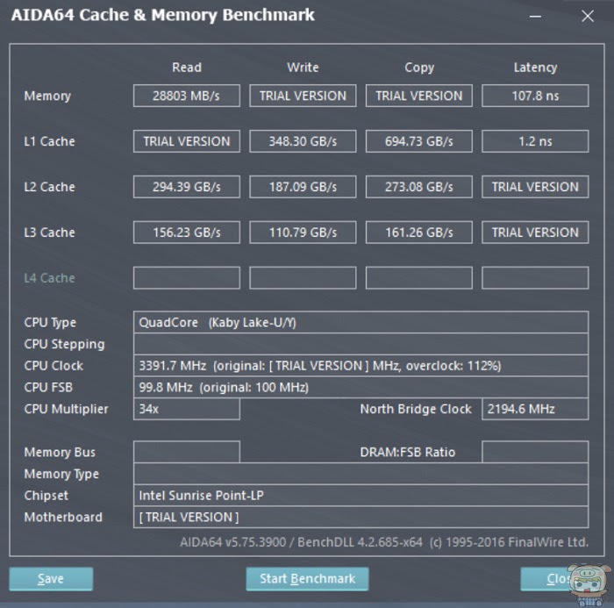Click the Chipset Intel Sunrise Point-LP field
This screenshot has width=614, height=608.
tap(361, 495)
